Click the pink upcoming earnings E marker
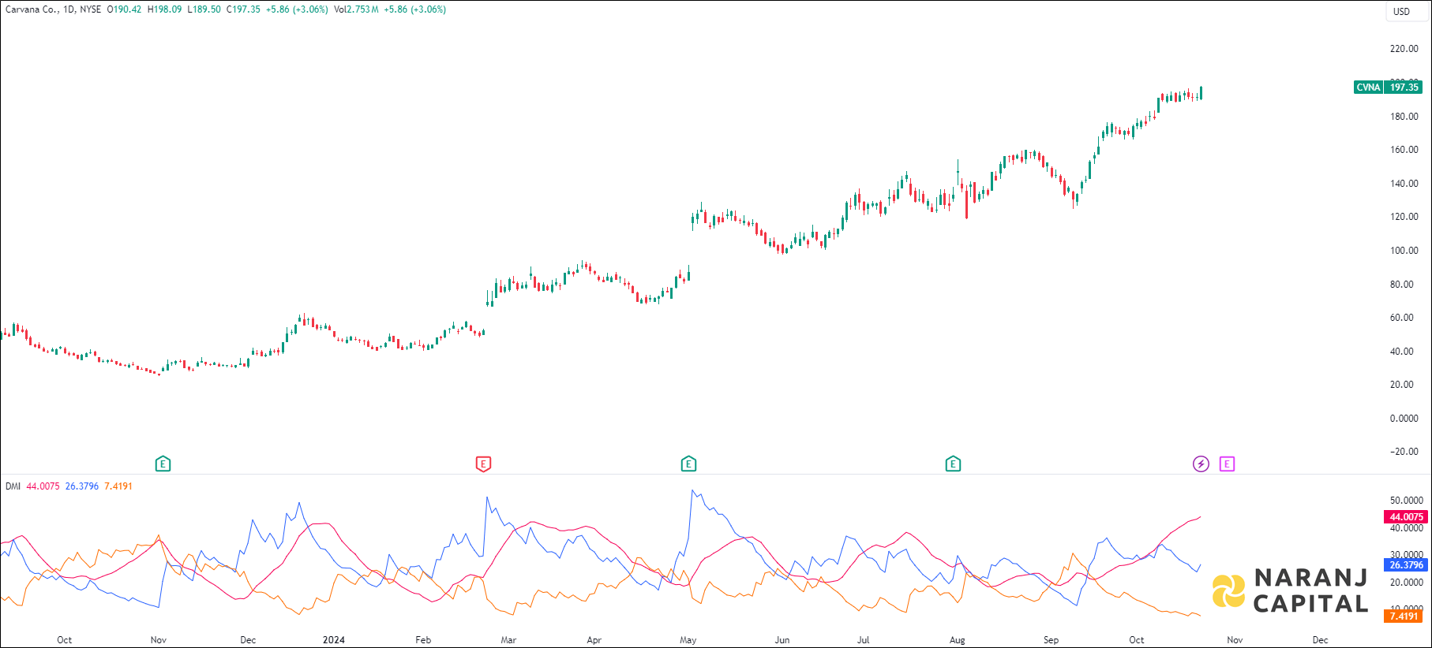The image size is (1432, 648). click(1227, 464)
